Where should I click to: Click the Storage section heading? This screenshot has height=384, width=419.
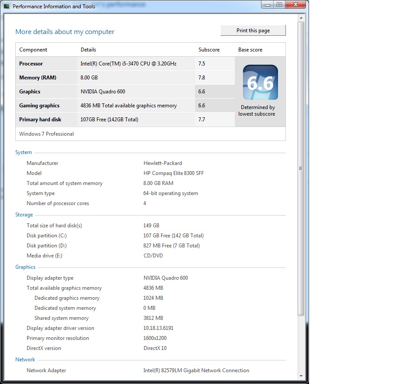(24, 215)
